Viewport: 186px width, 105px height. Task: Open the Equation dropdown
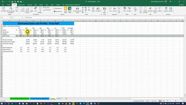[x=166, y=10]
